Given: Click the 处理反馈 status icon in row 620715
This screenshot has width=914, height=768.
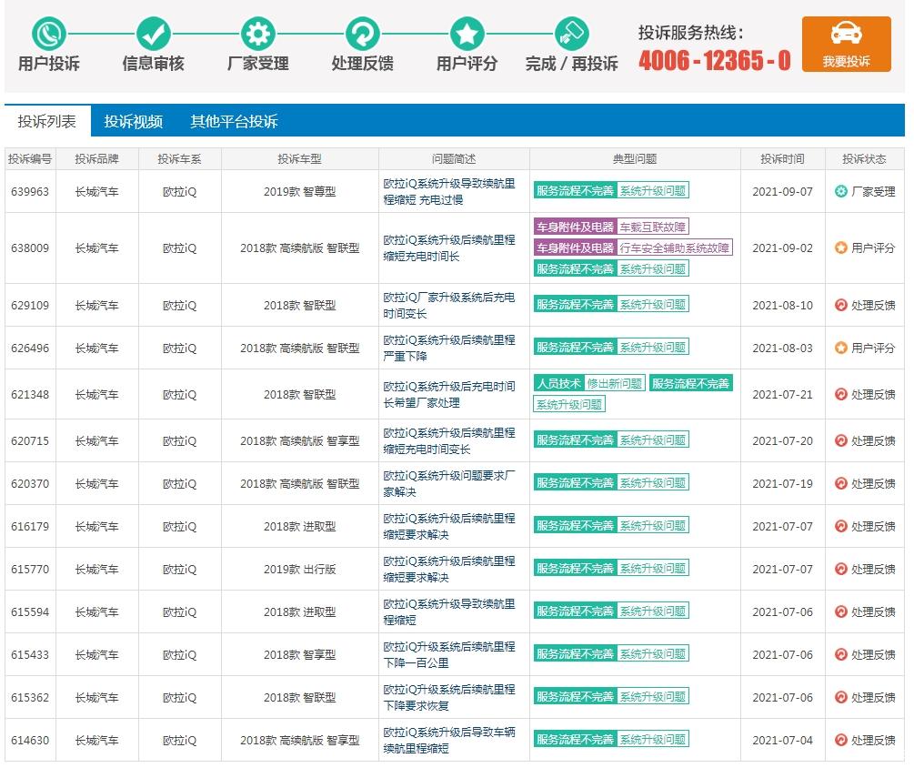Looking at the screenshot, I should [x=840, y=440].
